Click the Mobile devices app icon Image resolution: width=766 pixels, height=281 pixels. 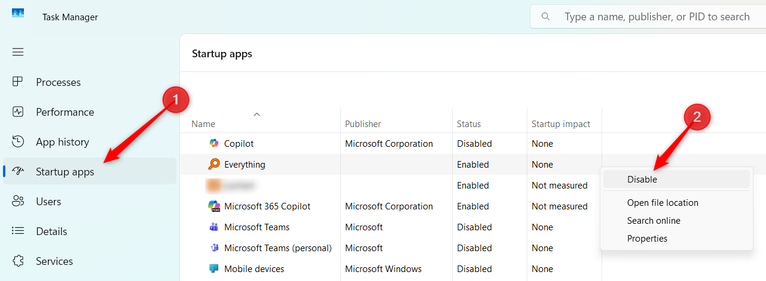click(x=214, y=269)
